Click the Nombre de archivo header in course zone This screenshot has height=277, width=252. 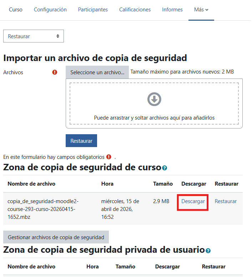[31, 184]
